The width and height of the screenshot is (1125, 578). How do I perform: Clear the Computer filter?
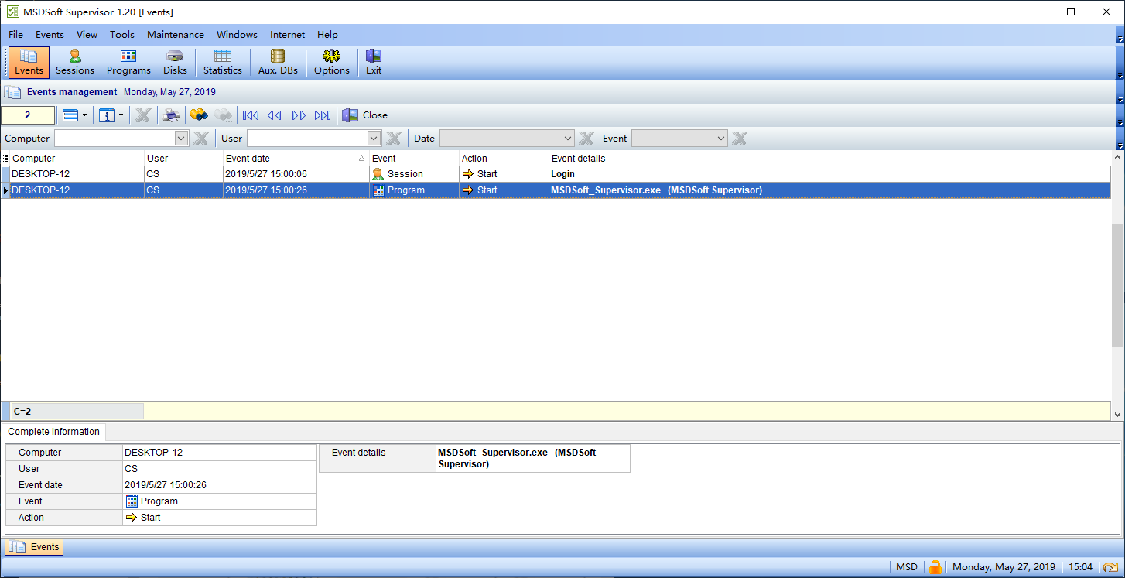200,139
